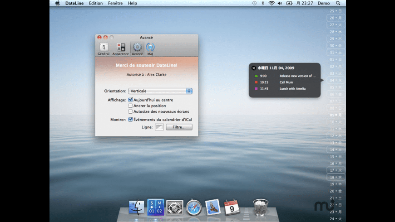Open iCal from the Dock

[232, 208]
